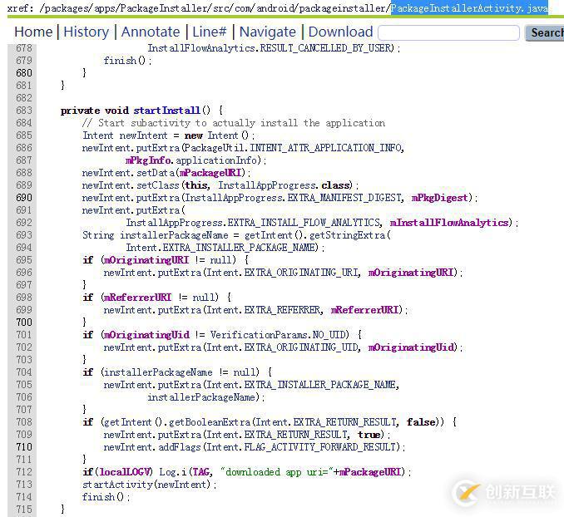Viewport: 564px width, 517px height.
Task: Click VerificationParams.NO_UID on line 701
Action: pos(278,335)
